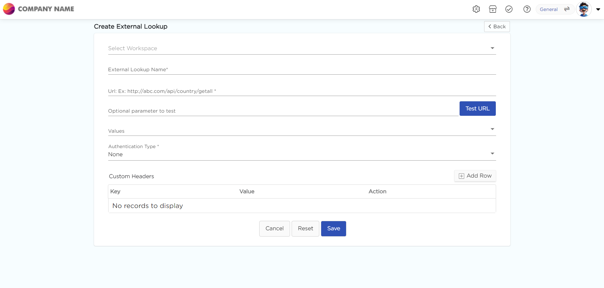604x288 pixels.
Task: Click the Save button
Action: [333, 229]
